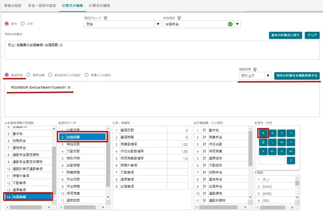Choose the 条件分岐 radio option
This screenshot has height=211, width=323.
pyautogui.click(x=29, y=75)
